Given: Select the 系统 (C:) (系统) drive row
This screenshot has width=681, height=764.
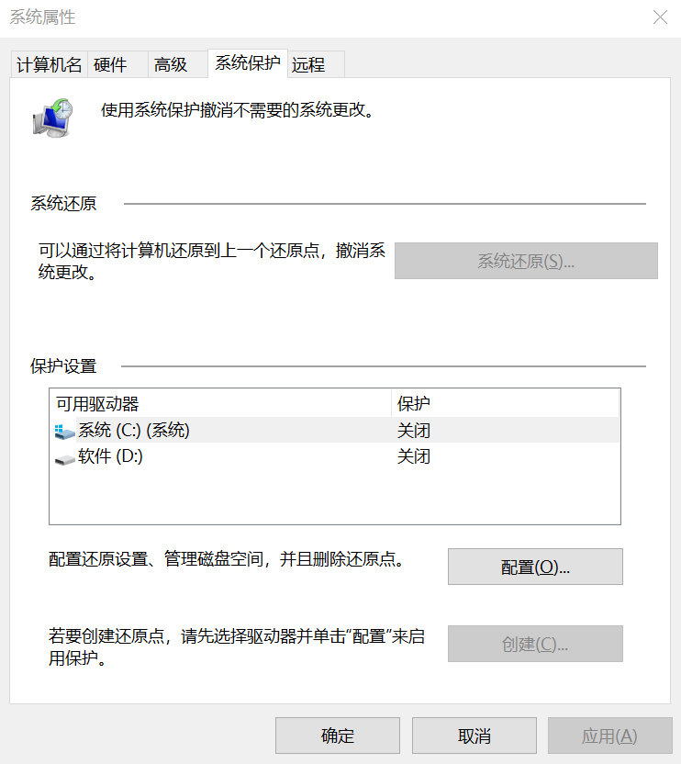Looking at the screenshot, I should tap(335, 431).
